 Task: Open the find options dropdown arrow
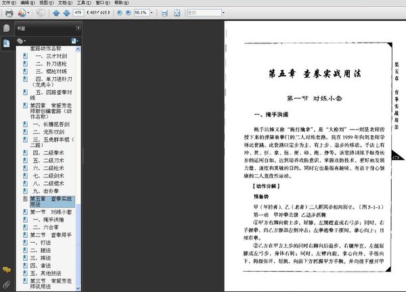(x=223, y=12)
